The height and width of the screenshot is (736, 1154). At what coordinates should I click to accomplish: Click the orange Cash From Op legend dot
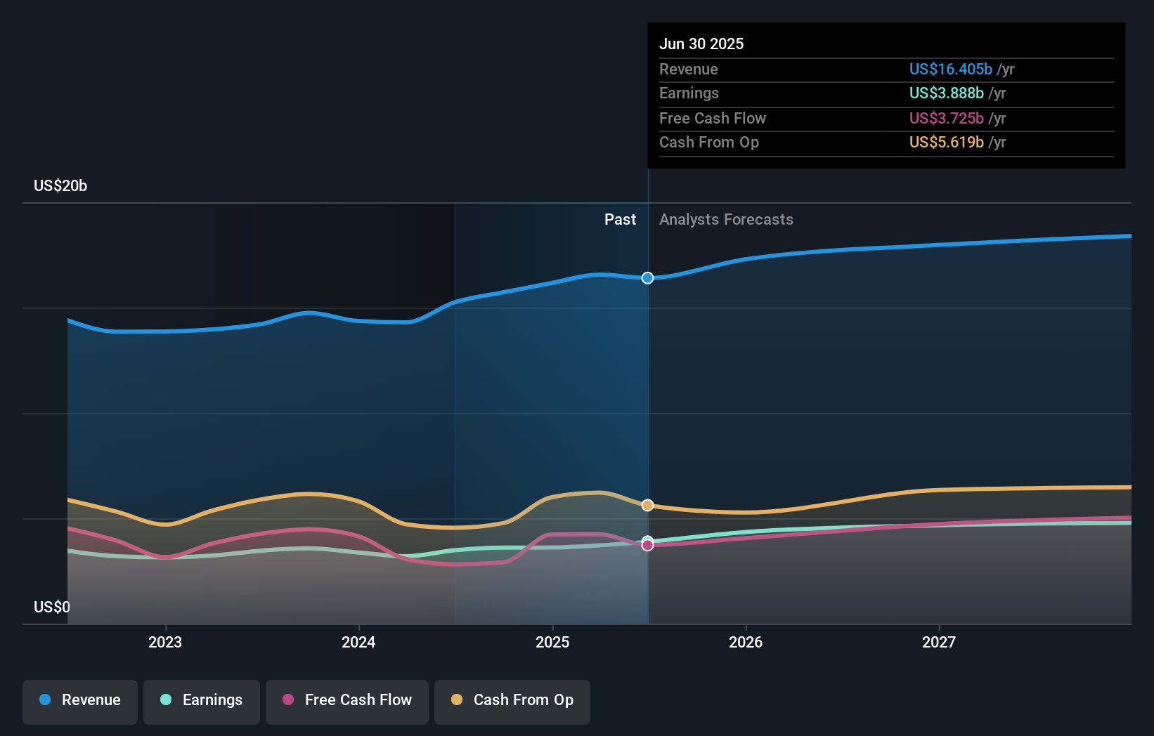click(x=457, y=700)
